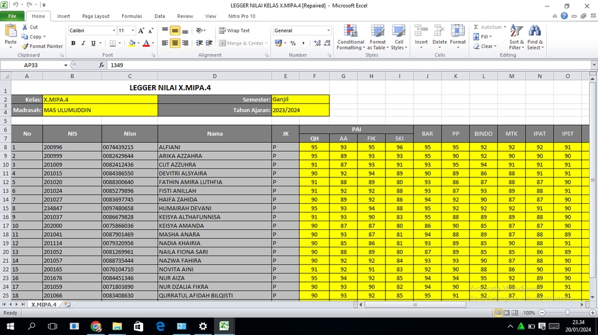Decrease font size with Shrink Font icon
Screen dimensions: 598x335
[x=151, y=30]
